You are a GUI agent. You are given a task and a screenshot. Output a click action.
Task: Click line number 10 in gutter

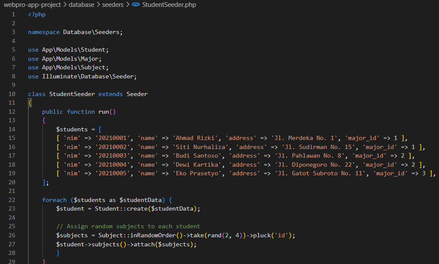tap(12, 94)
